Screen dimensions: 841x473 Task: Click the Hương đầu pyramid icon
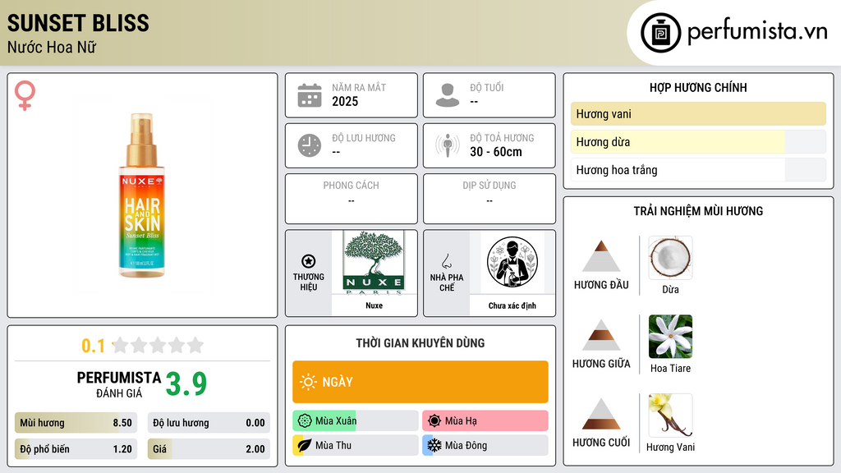point(601,256)
